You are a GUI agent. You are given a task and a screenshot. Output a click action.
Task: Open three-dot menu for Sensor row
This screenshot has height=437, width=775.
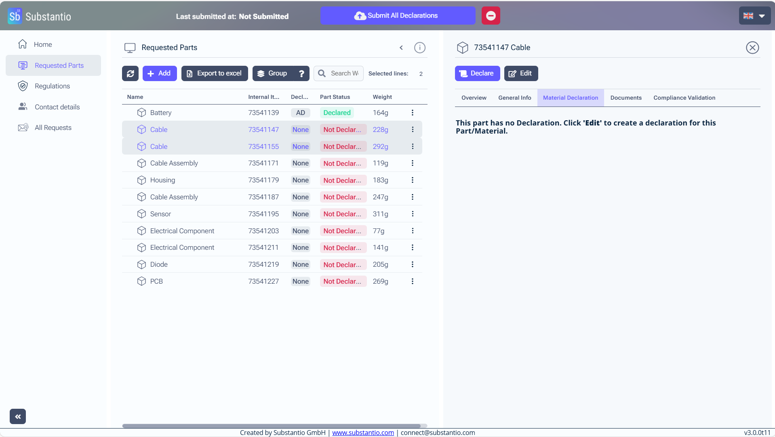pyautogui.click(x=412, y=214)
